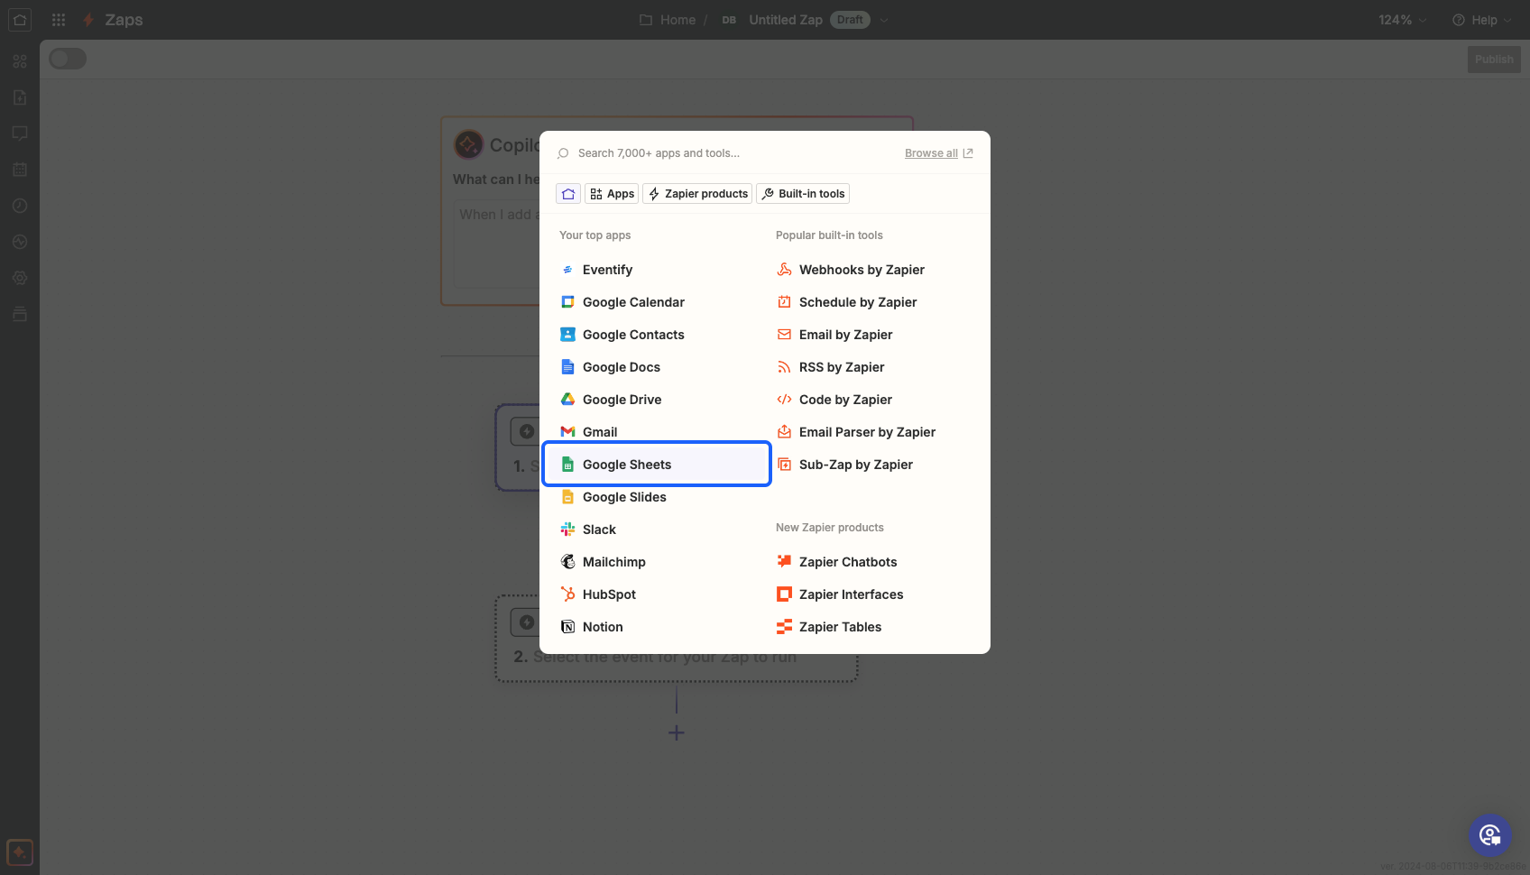
Task: Choose the Slack app name
Action: click(599, 530)
